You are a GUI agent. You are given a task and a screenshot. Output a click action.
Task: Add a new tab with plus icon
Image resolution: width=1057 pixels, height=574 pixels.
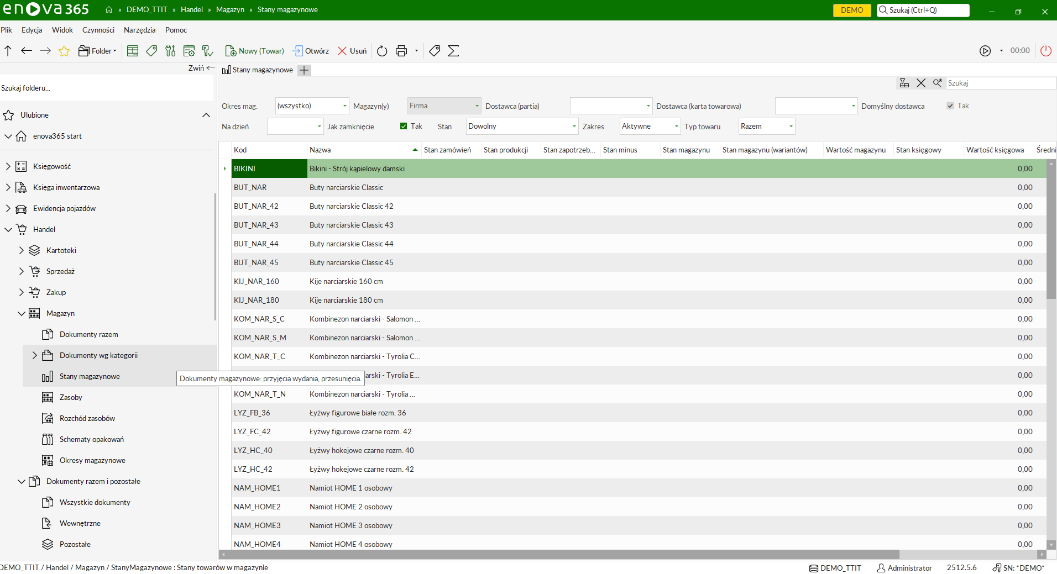click(304, 70)
